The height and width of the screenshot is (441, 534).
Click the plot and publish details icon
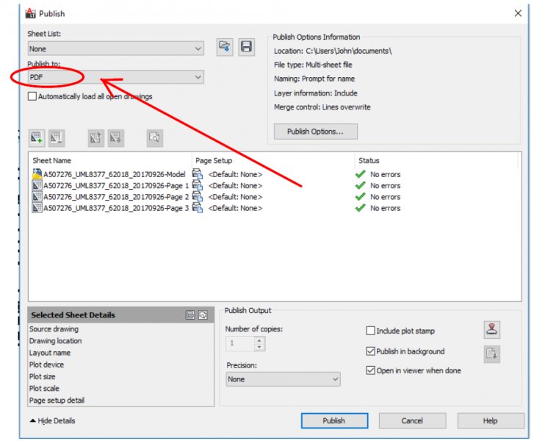pyautogui.click(x=492, y=354)
